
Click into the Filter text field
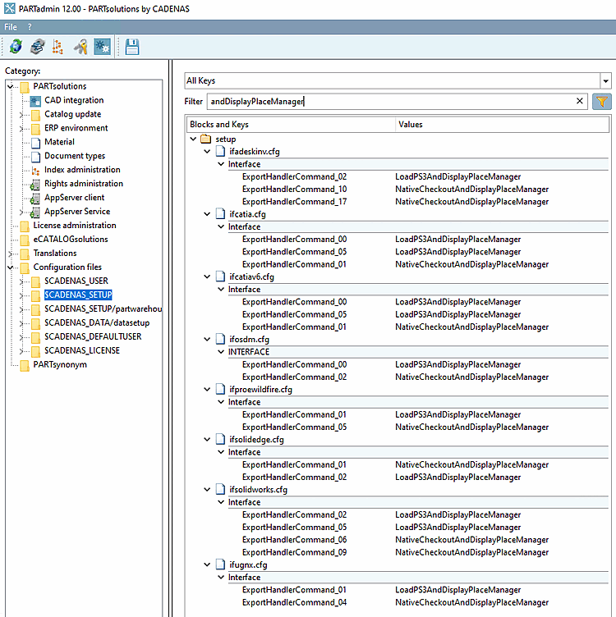pyautogui.click(x=386, y=102)
